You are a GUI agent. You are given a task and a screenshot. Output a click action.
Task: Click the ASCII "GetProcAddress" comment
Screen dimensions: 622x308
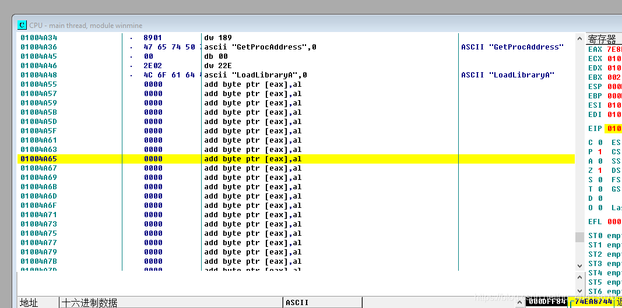pos(512,47)
